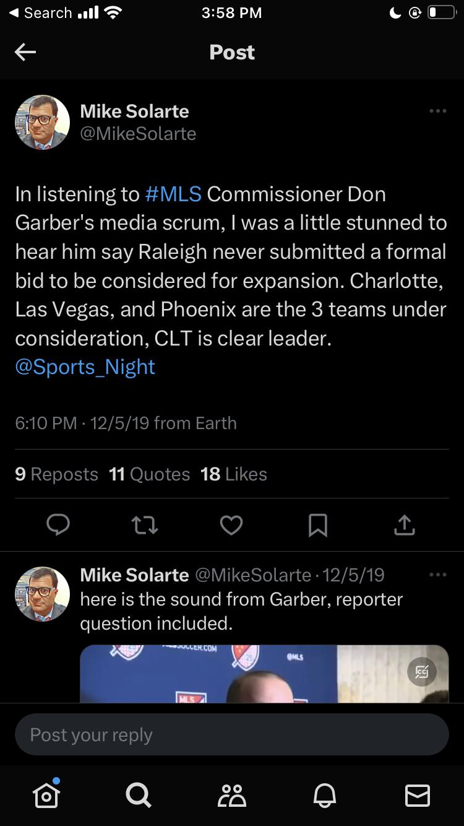Tap the reply speech bubble icon
Screen dimensions: 464x826
pos(58,526)
